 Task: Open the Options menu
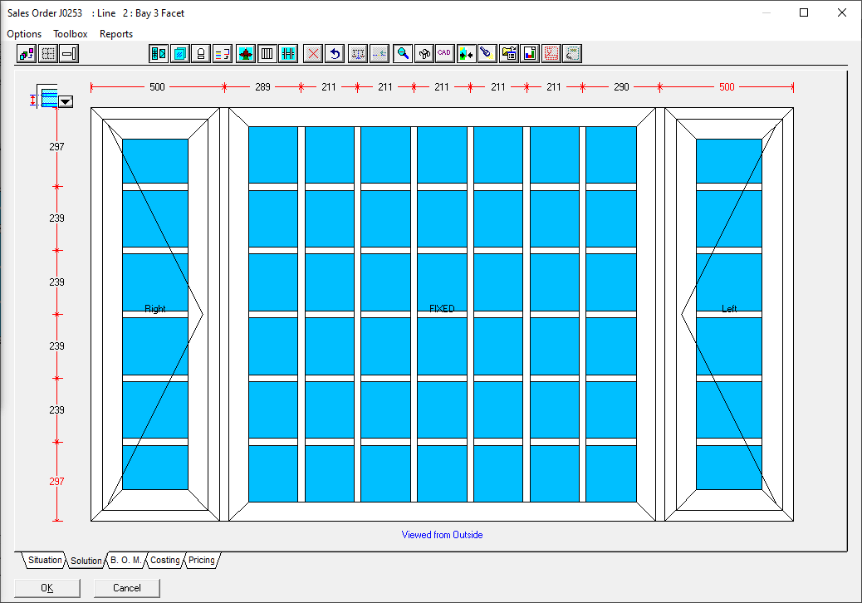[x=24, y=34]
